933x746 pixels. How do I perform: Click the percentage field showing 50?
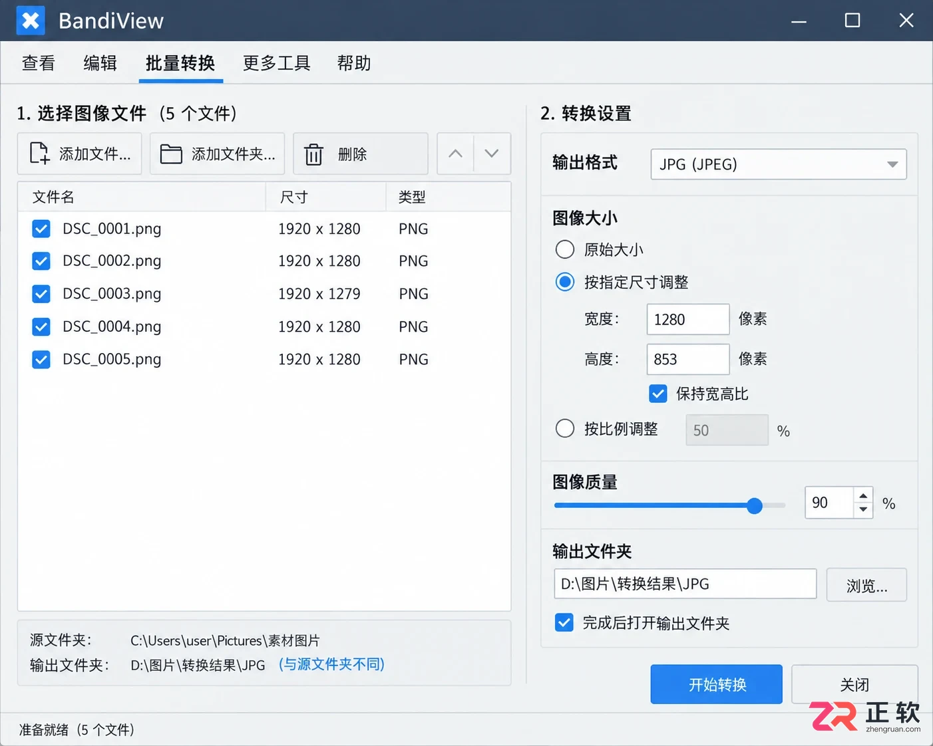point(727,430)
